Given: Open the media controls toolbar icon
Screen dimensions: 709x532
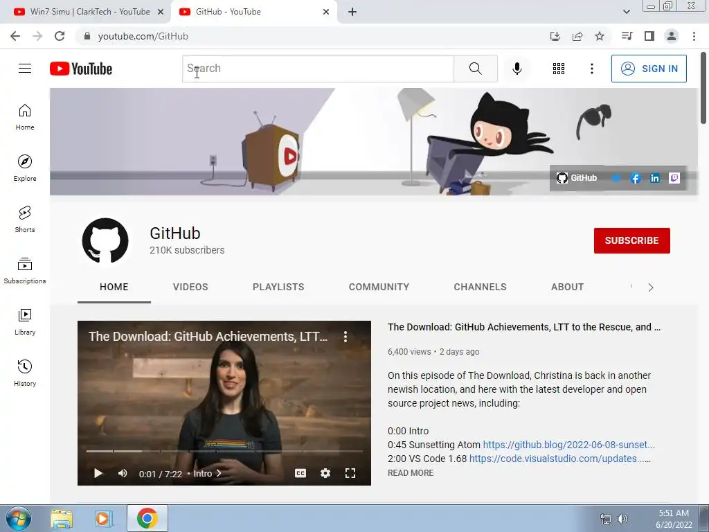Looking at the screenshot, I should (x=627, y=36).
